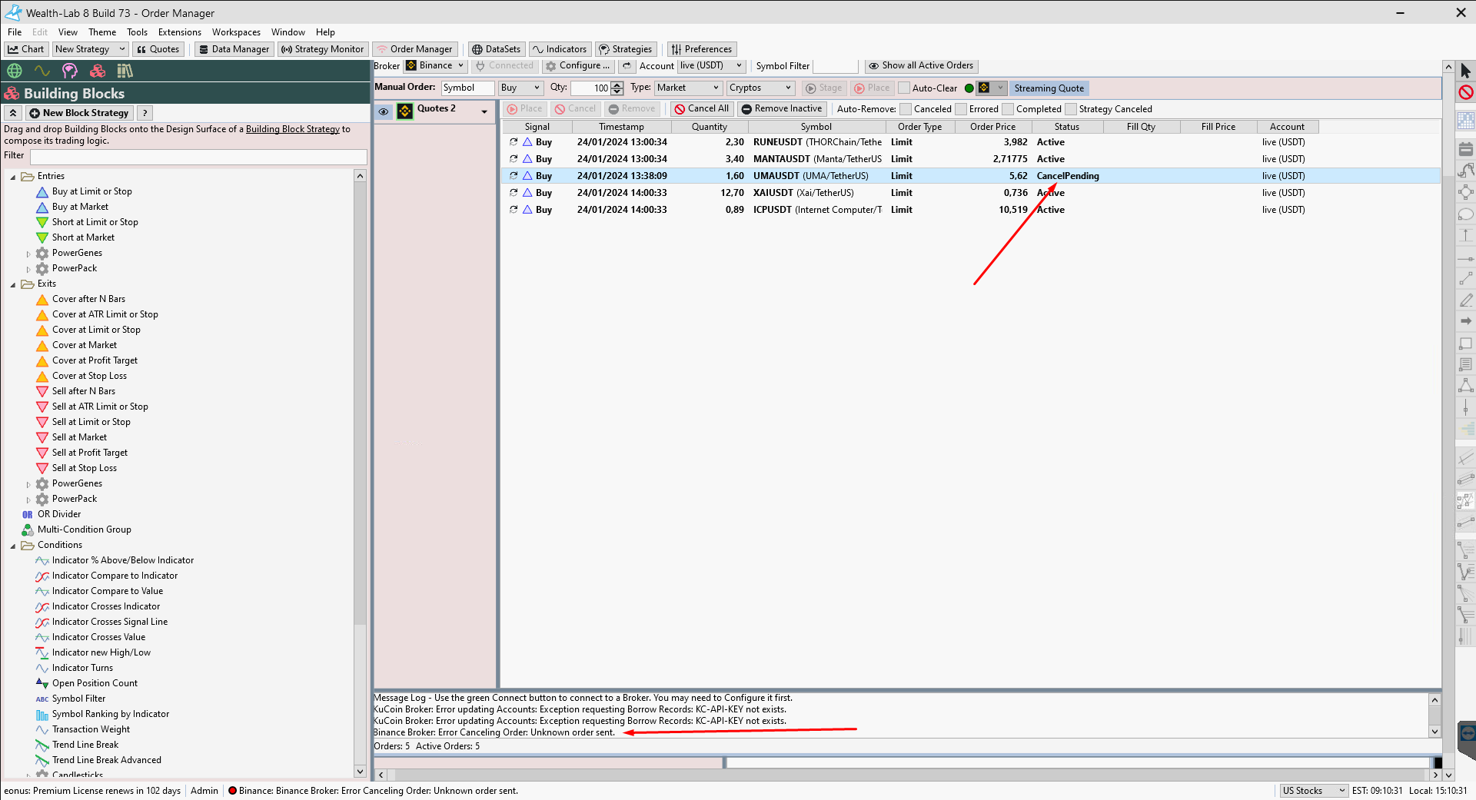Screen dimensions: 1476x800
Task: Open Indicators from toolbar
Action: pyautogui.click(x=560, y=49)
